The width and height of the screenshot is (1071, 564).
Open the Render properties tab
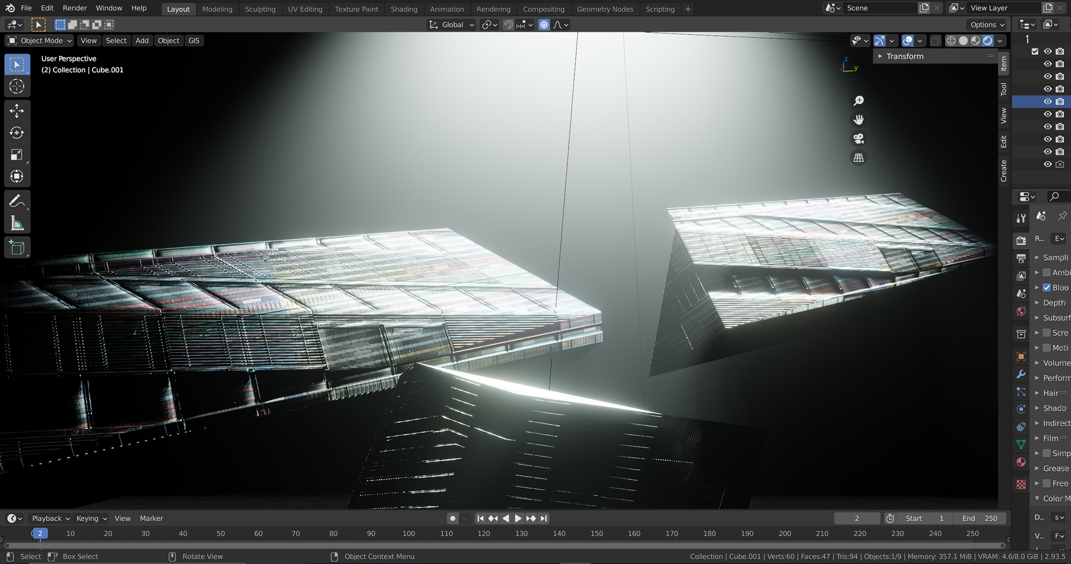click(x=1021, y=240)
